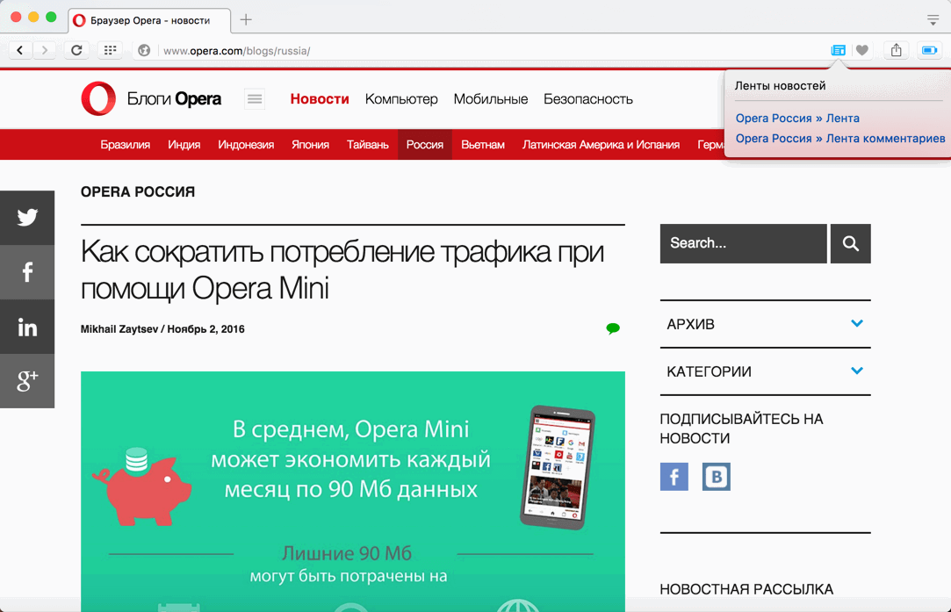Click the globe site info icon
Viewport: 951px width, 612px height.
click(x=144, y=50)
